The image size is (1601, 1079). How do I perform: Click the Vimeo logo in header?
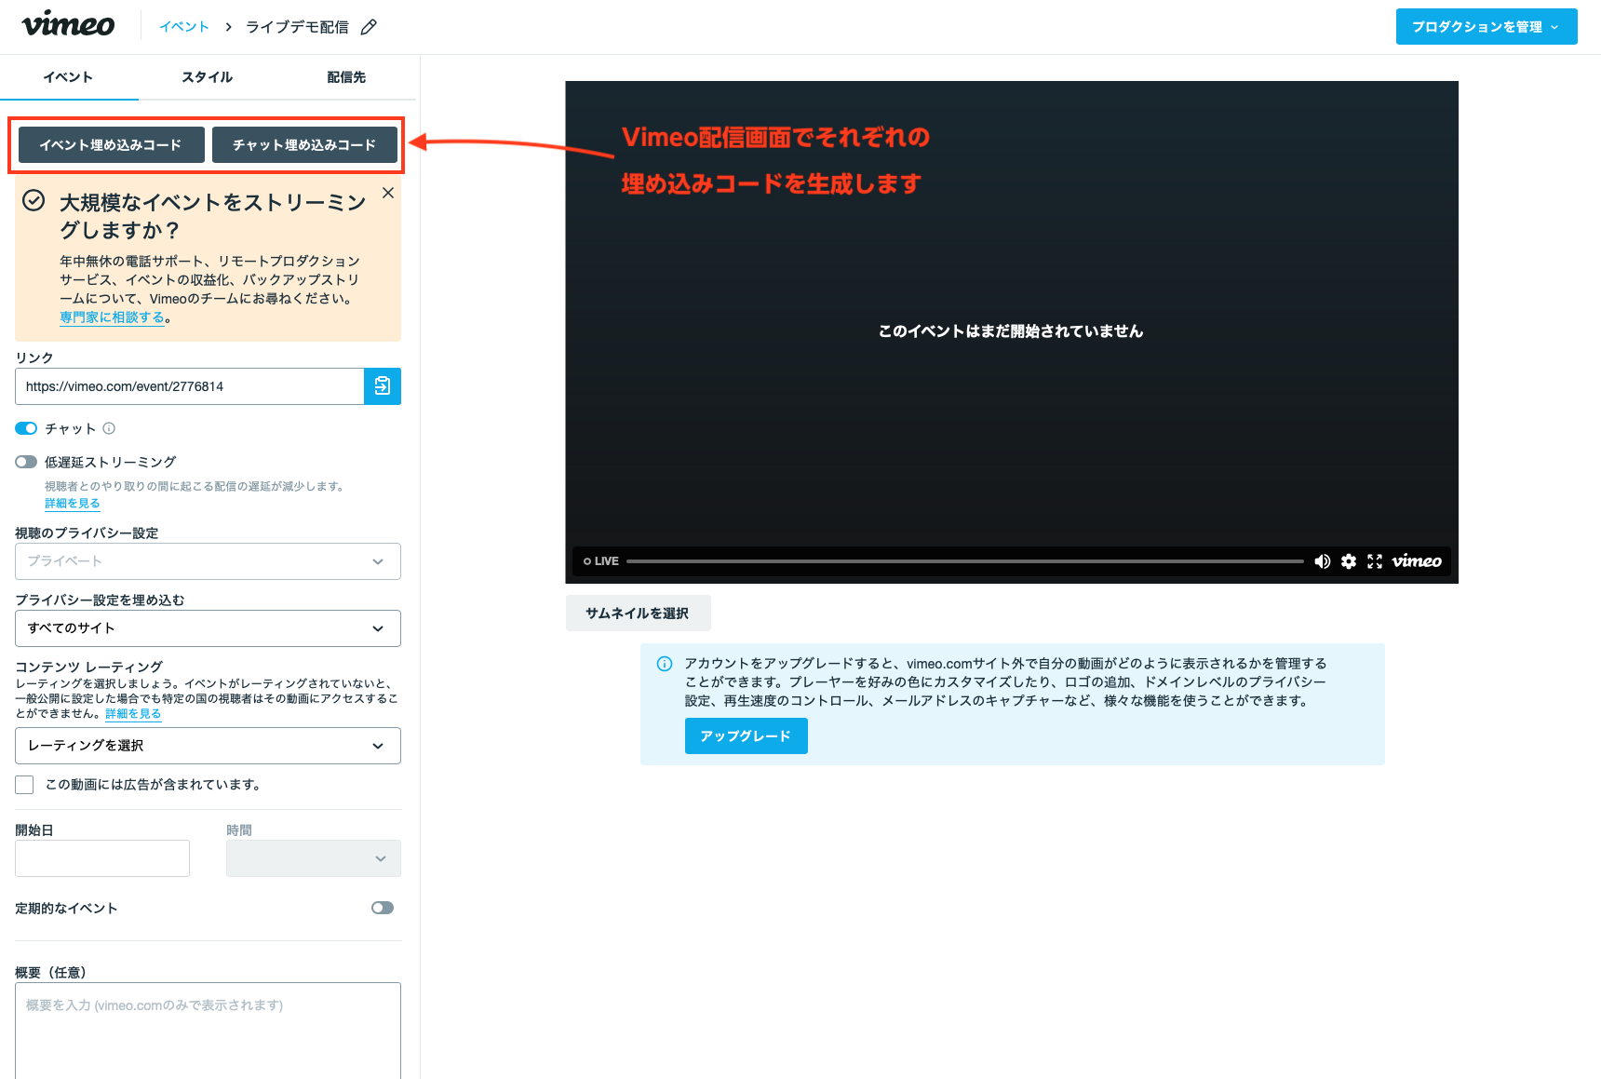click(x=68, y=25)
